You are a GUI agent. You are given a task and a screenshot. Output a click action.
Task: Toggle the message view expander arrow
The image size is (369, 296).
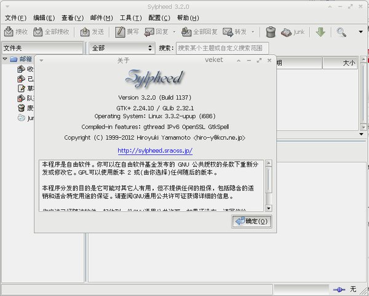pos(362,134)
